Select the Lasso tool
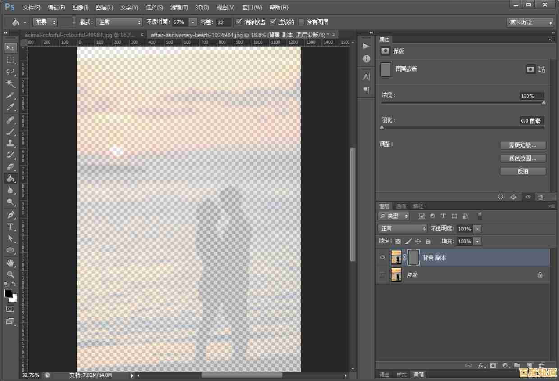The width and height of the screenshot is (559, 381). (x=10, y=72)
